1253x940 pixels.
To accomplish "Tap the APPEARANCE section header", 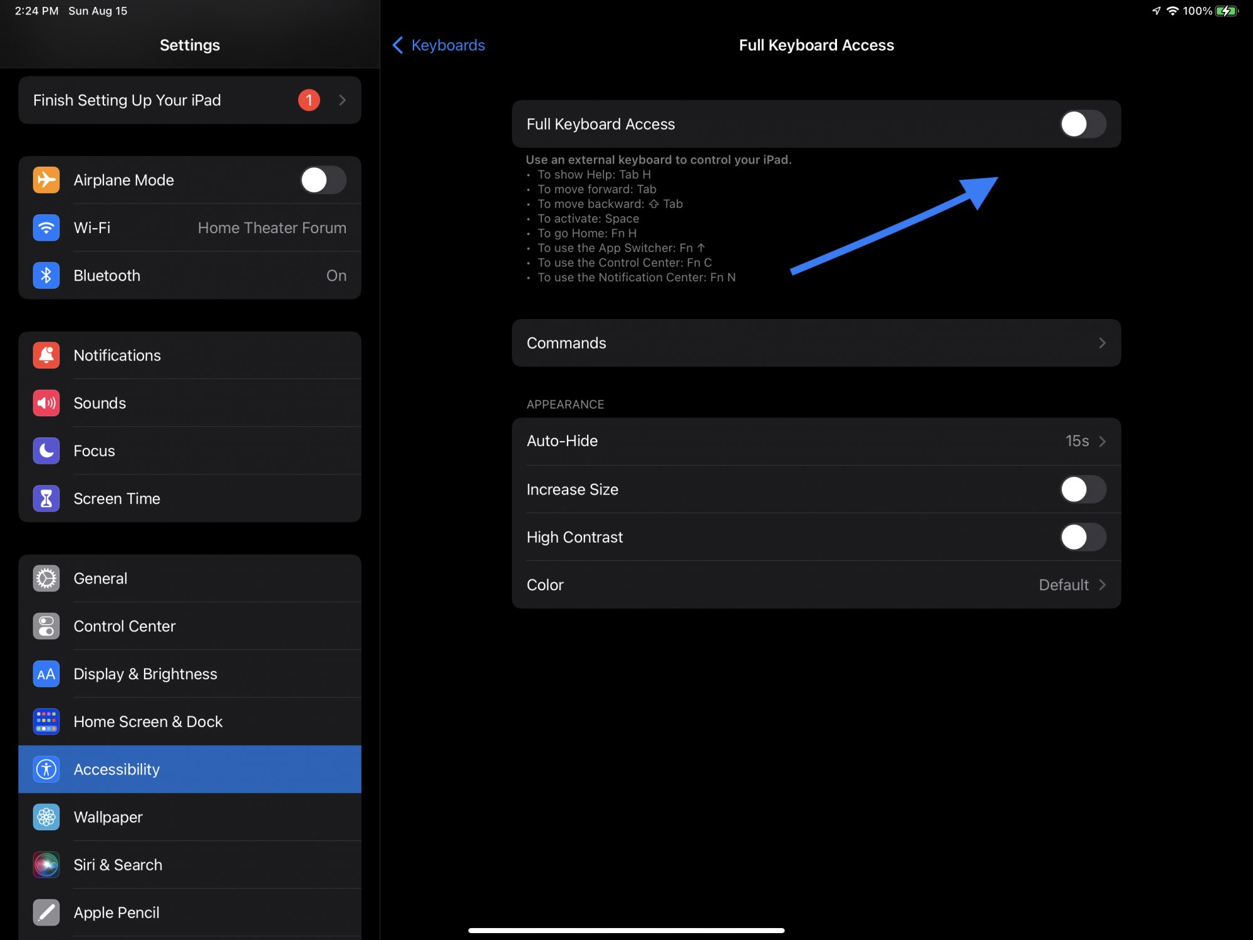I will tap(565, 404).
